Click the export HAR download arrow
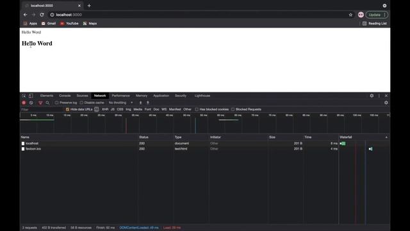 tap(148, 103)
